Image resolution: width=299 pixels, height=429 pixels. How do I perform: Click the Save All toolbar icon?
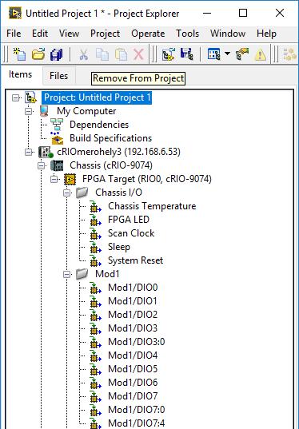[57, 54]
